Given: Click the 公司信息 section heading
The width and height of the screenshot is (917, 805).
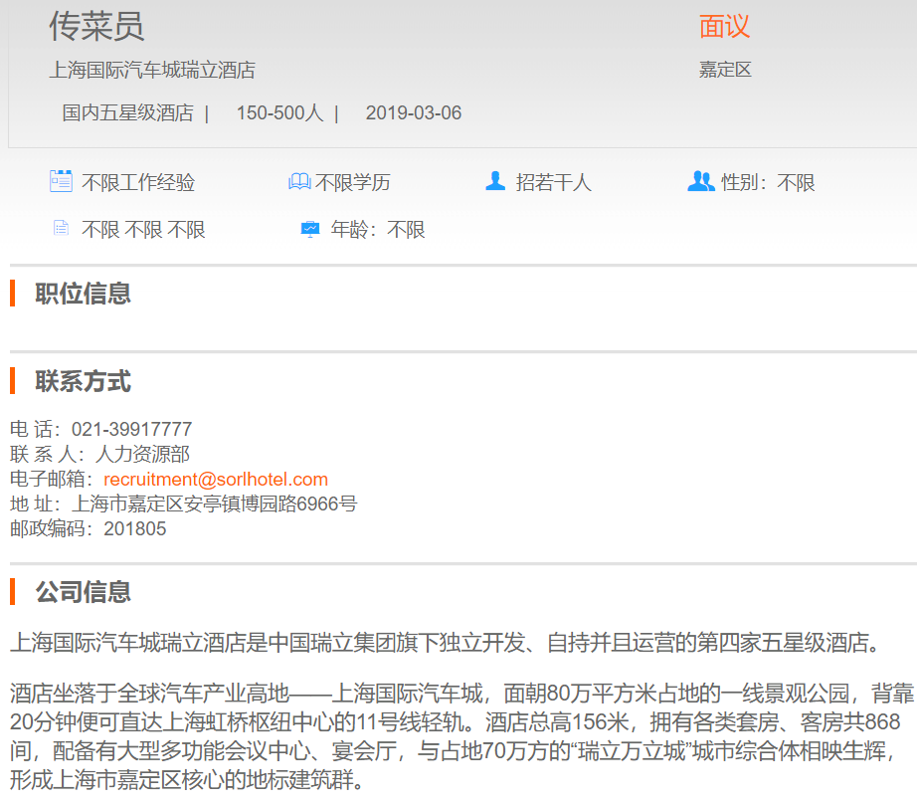Looking at the screenshot, I should point(84,592).
